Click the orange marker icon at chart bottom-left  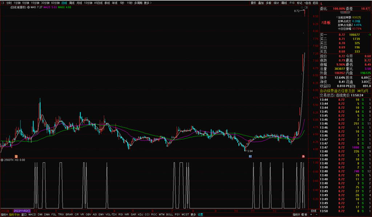16,156
